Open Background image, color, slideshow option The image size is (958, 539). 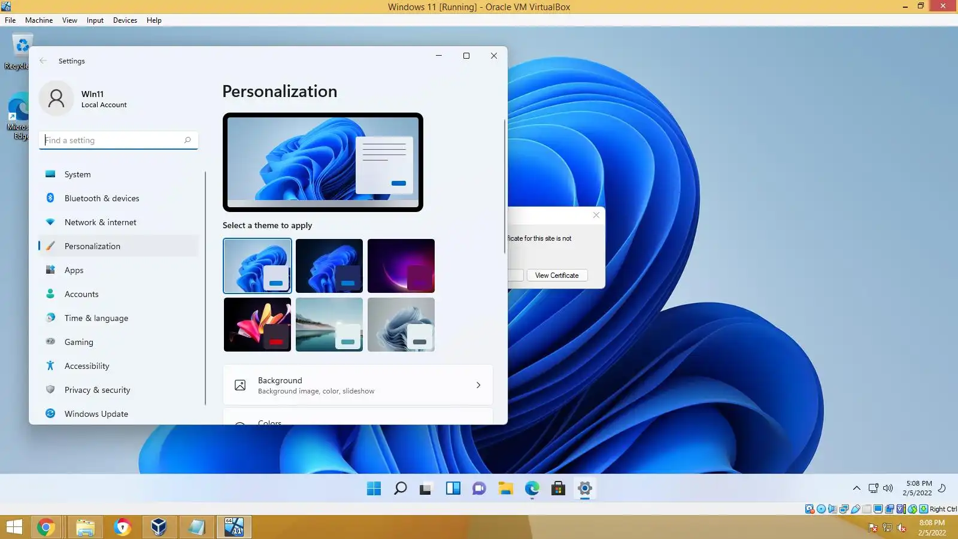click(x=357, y=385)
